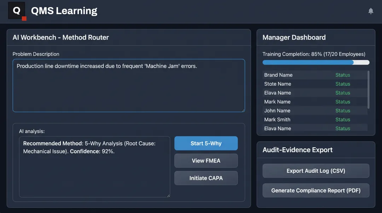Viewport: 382px width, 213px height.
Task: Select the State Name row
Action: [315, 84]
